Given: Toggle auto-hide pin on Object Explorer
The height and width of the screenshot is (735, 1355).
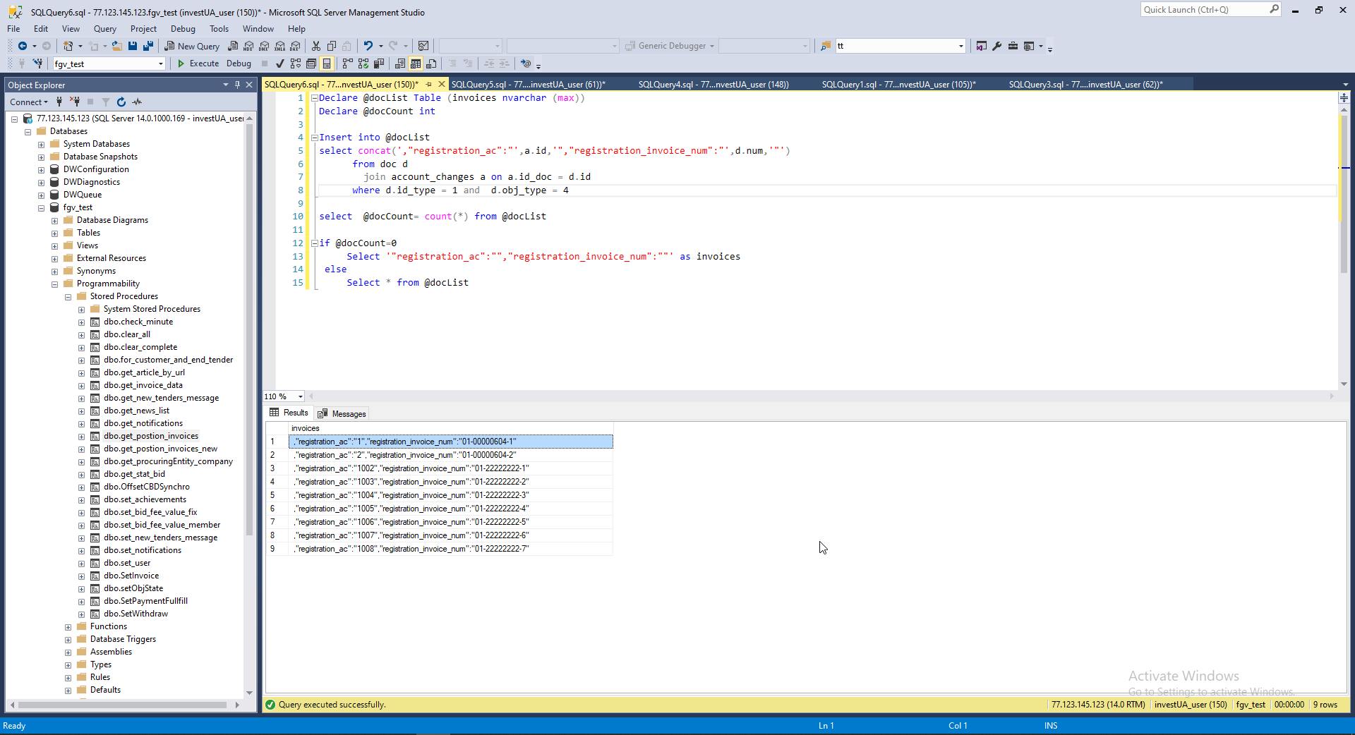Looking at the screenshot, I should [237, 85].
